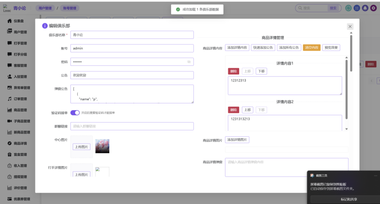Open 仪表盘 dashboard in the sidebar

click(x=16, y=21)
